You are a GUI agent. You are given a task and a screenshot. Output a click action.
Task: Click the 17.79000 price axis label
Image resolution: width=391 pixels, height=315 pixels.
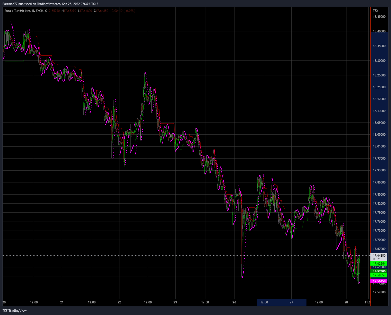point(379,213)
